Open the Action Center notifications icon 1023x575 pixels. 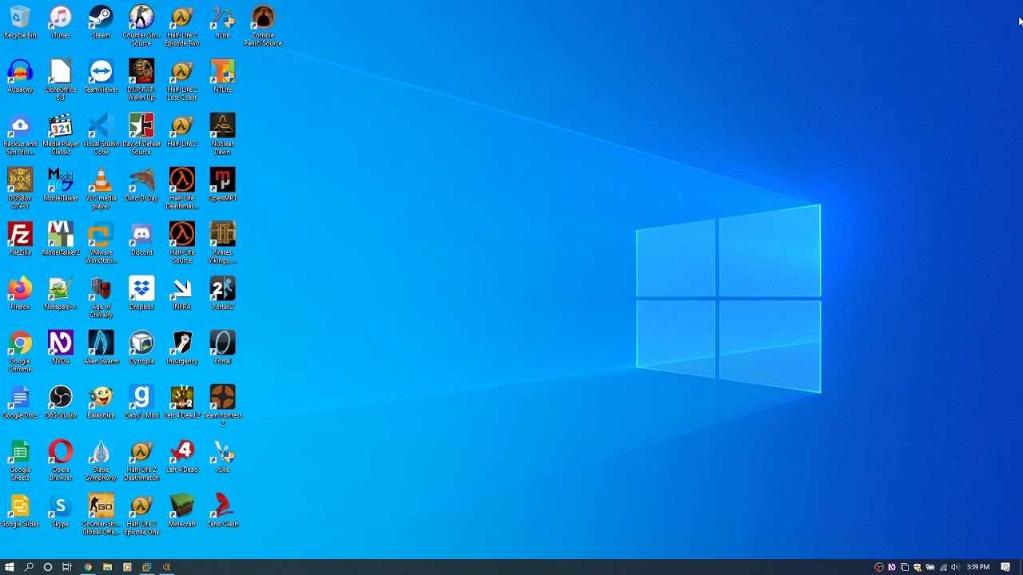[1005, 567]
